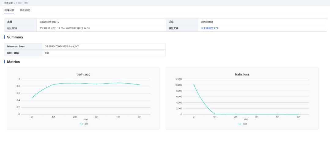Select train_acc data point at step 201

[75, 83]
